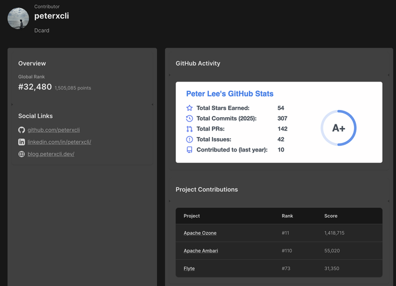
Task: Click the #32,480 global rank value
Action: (35, 87)
